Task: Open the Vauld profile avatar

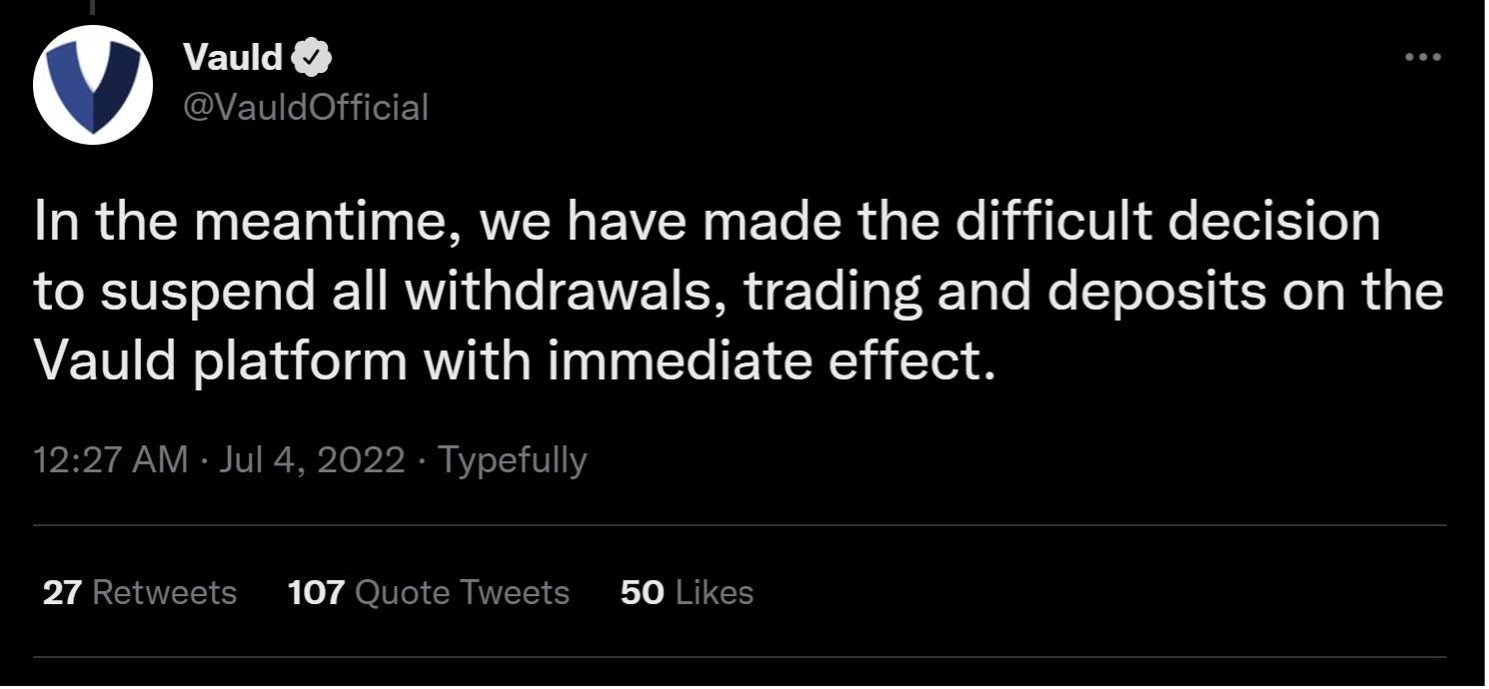Action: (x=93, y=85)
